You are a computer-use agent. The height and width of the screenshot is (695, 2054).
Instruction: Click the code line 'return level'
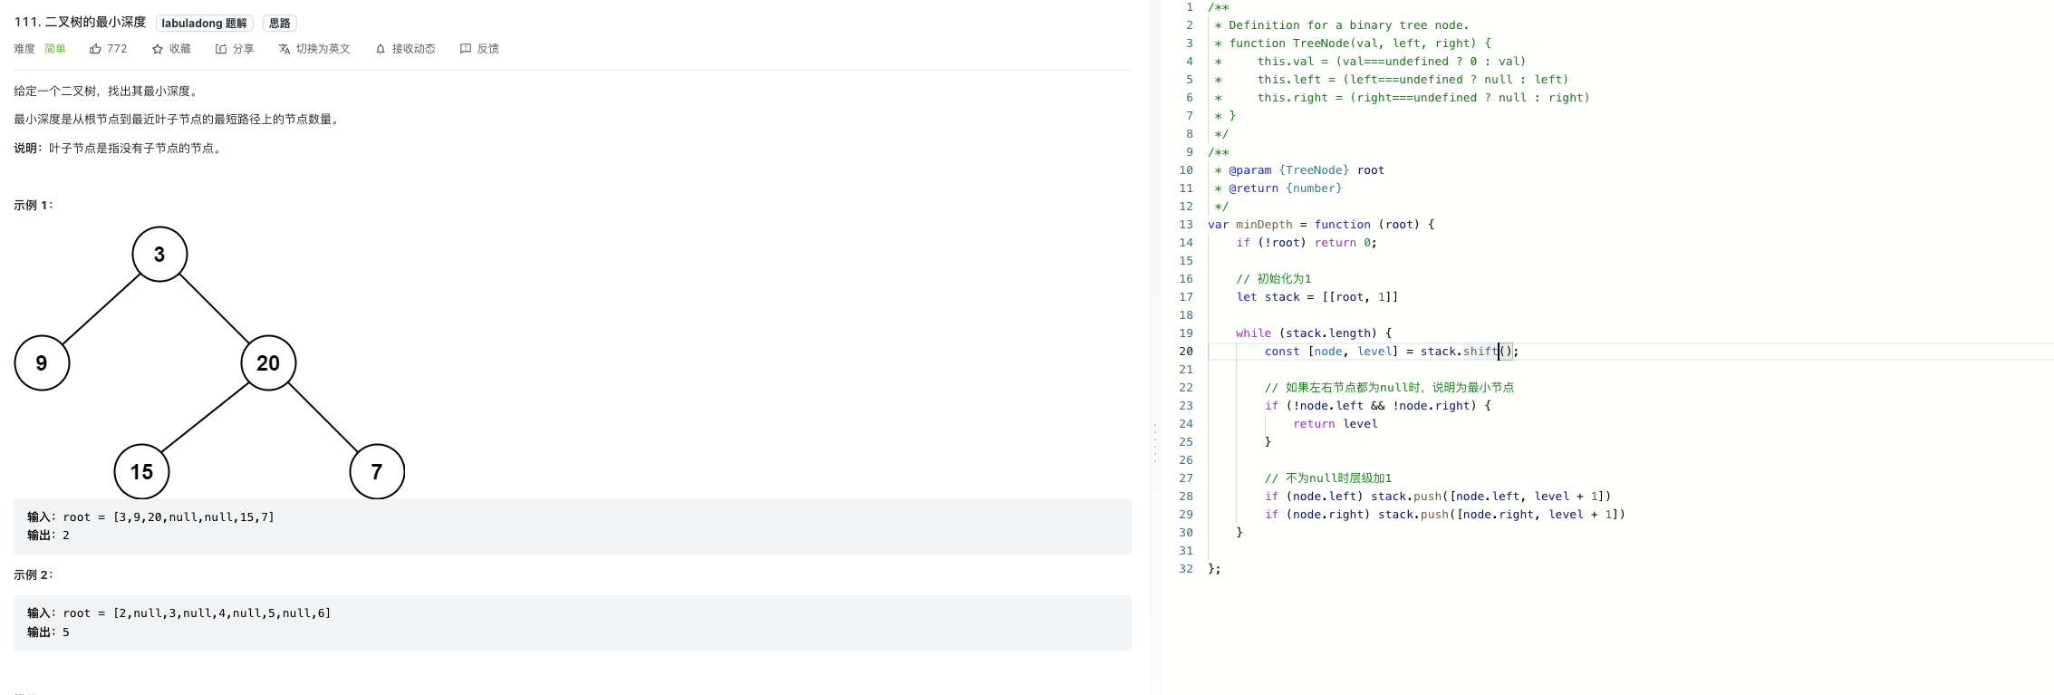click(x=1336, y=424)
